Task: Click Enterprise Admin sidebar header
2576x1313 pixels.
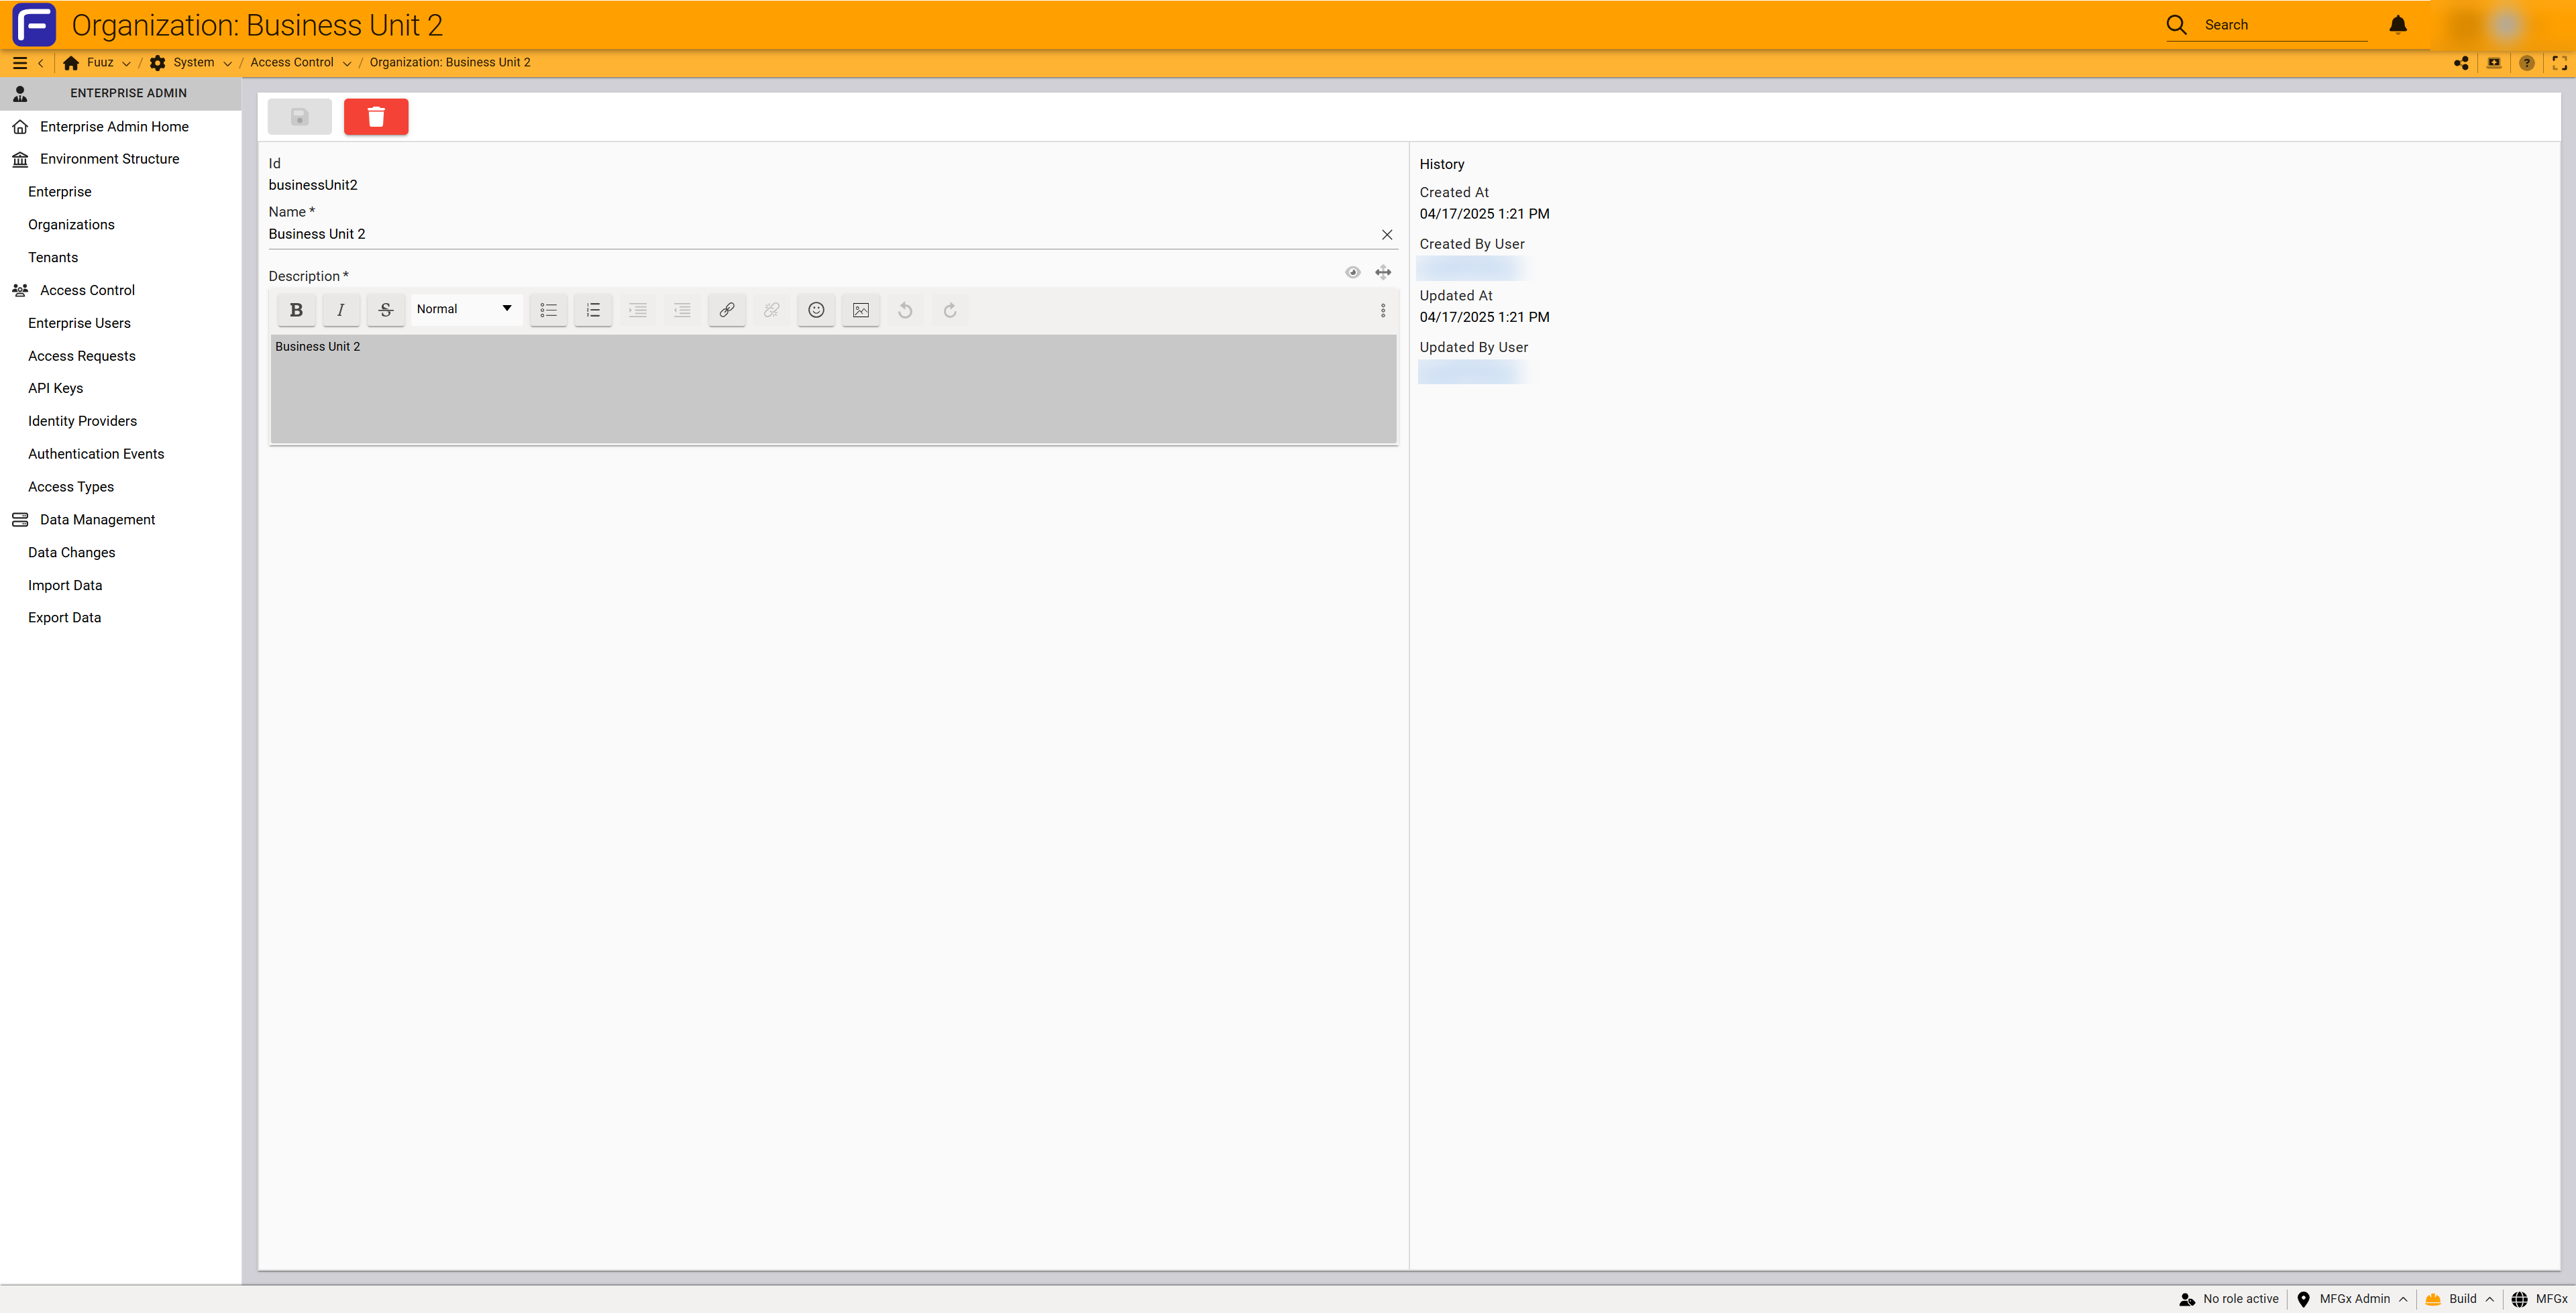Action: (121, 93)
